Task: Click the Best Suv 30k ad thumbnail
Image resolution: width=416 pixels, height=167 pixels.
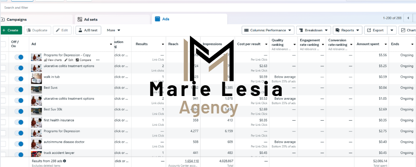Action: click(36, 111)
